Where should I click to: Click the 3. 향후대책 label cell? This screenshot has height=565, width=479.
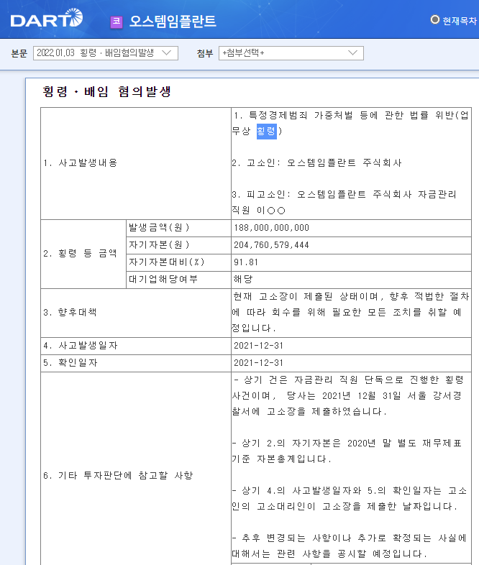(x=136, y=313)
